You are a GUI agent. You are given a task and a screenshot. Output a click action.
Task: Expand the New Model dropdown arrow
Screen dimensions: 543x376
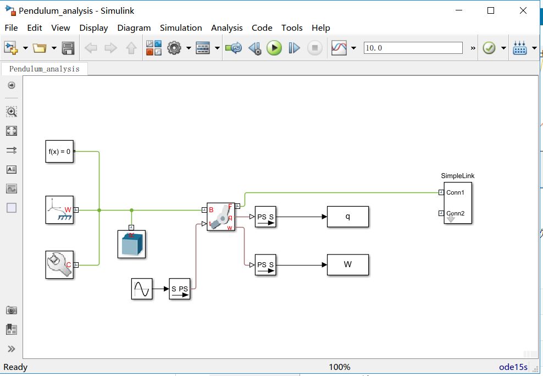[x=25, y=48]
